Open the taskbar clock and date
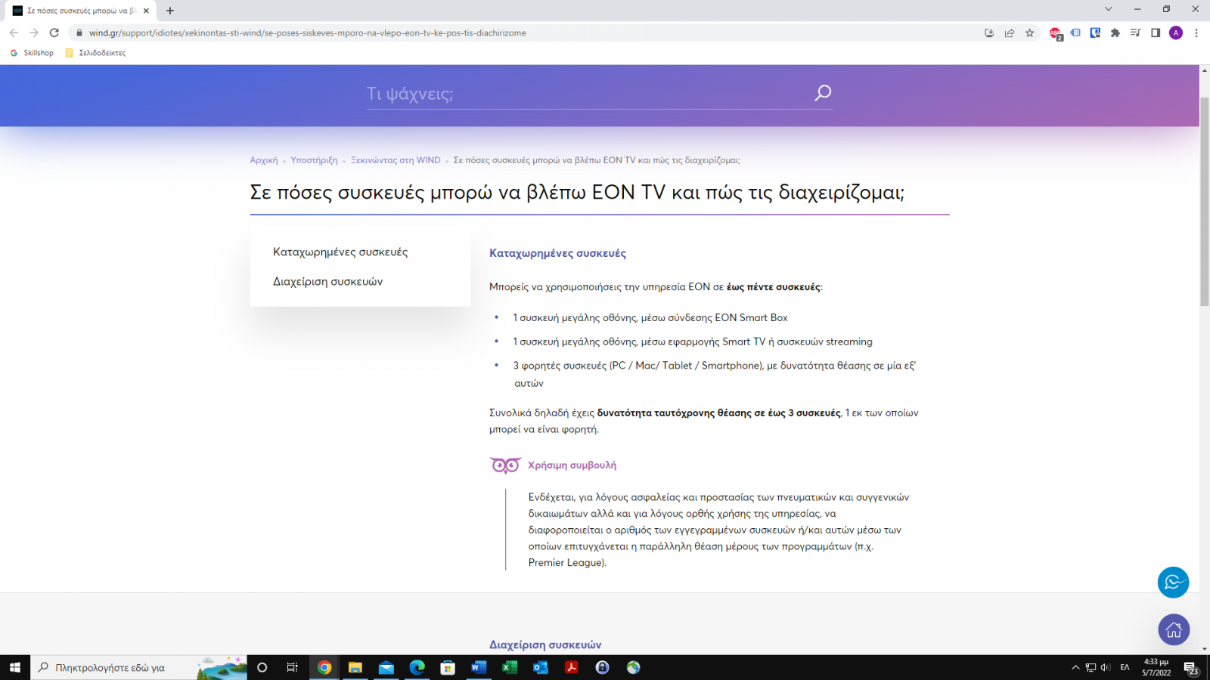 [x=1156, y=667]
